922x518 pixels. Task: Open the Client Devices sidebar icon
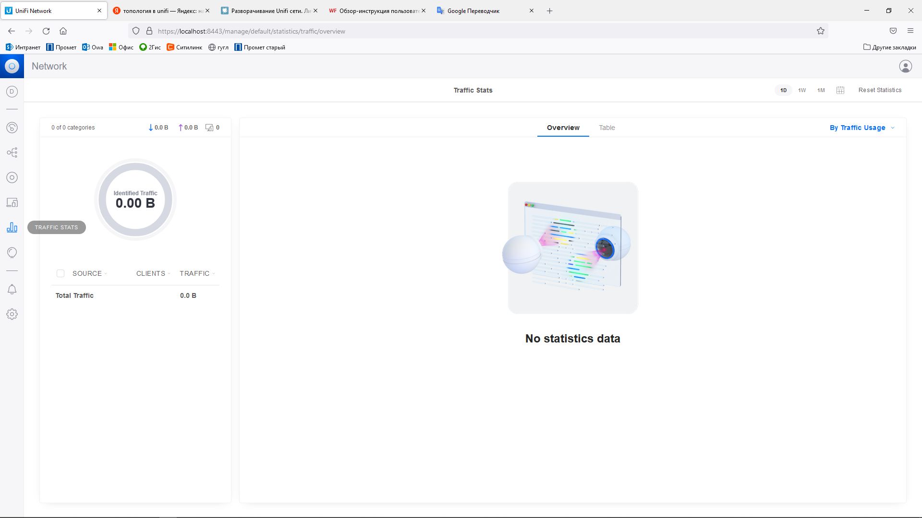12,202
